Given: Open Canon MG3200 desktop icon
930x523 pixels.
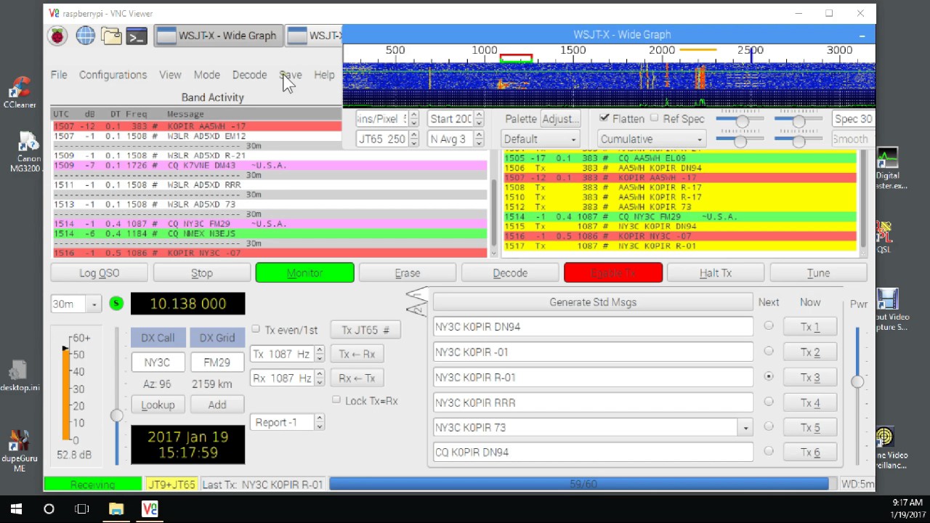Looking at the screenshot, I should 26,152.
